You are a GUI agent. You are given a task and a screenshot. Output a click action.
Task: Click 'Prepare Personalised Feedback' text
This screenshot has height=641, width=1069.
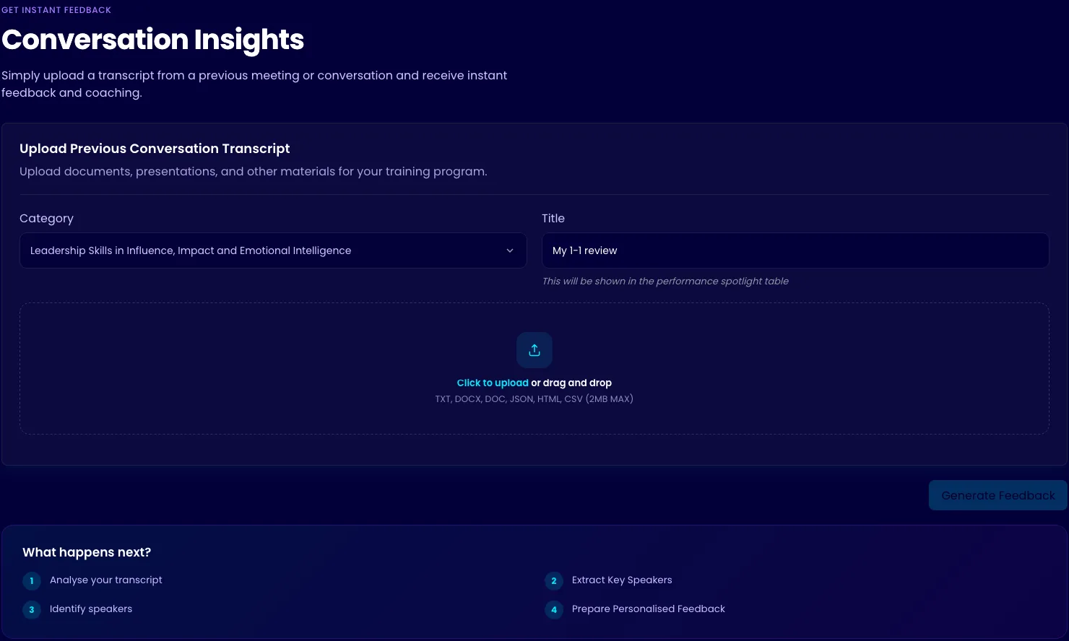(x=649, y=609)
